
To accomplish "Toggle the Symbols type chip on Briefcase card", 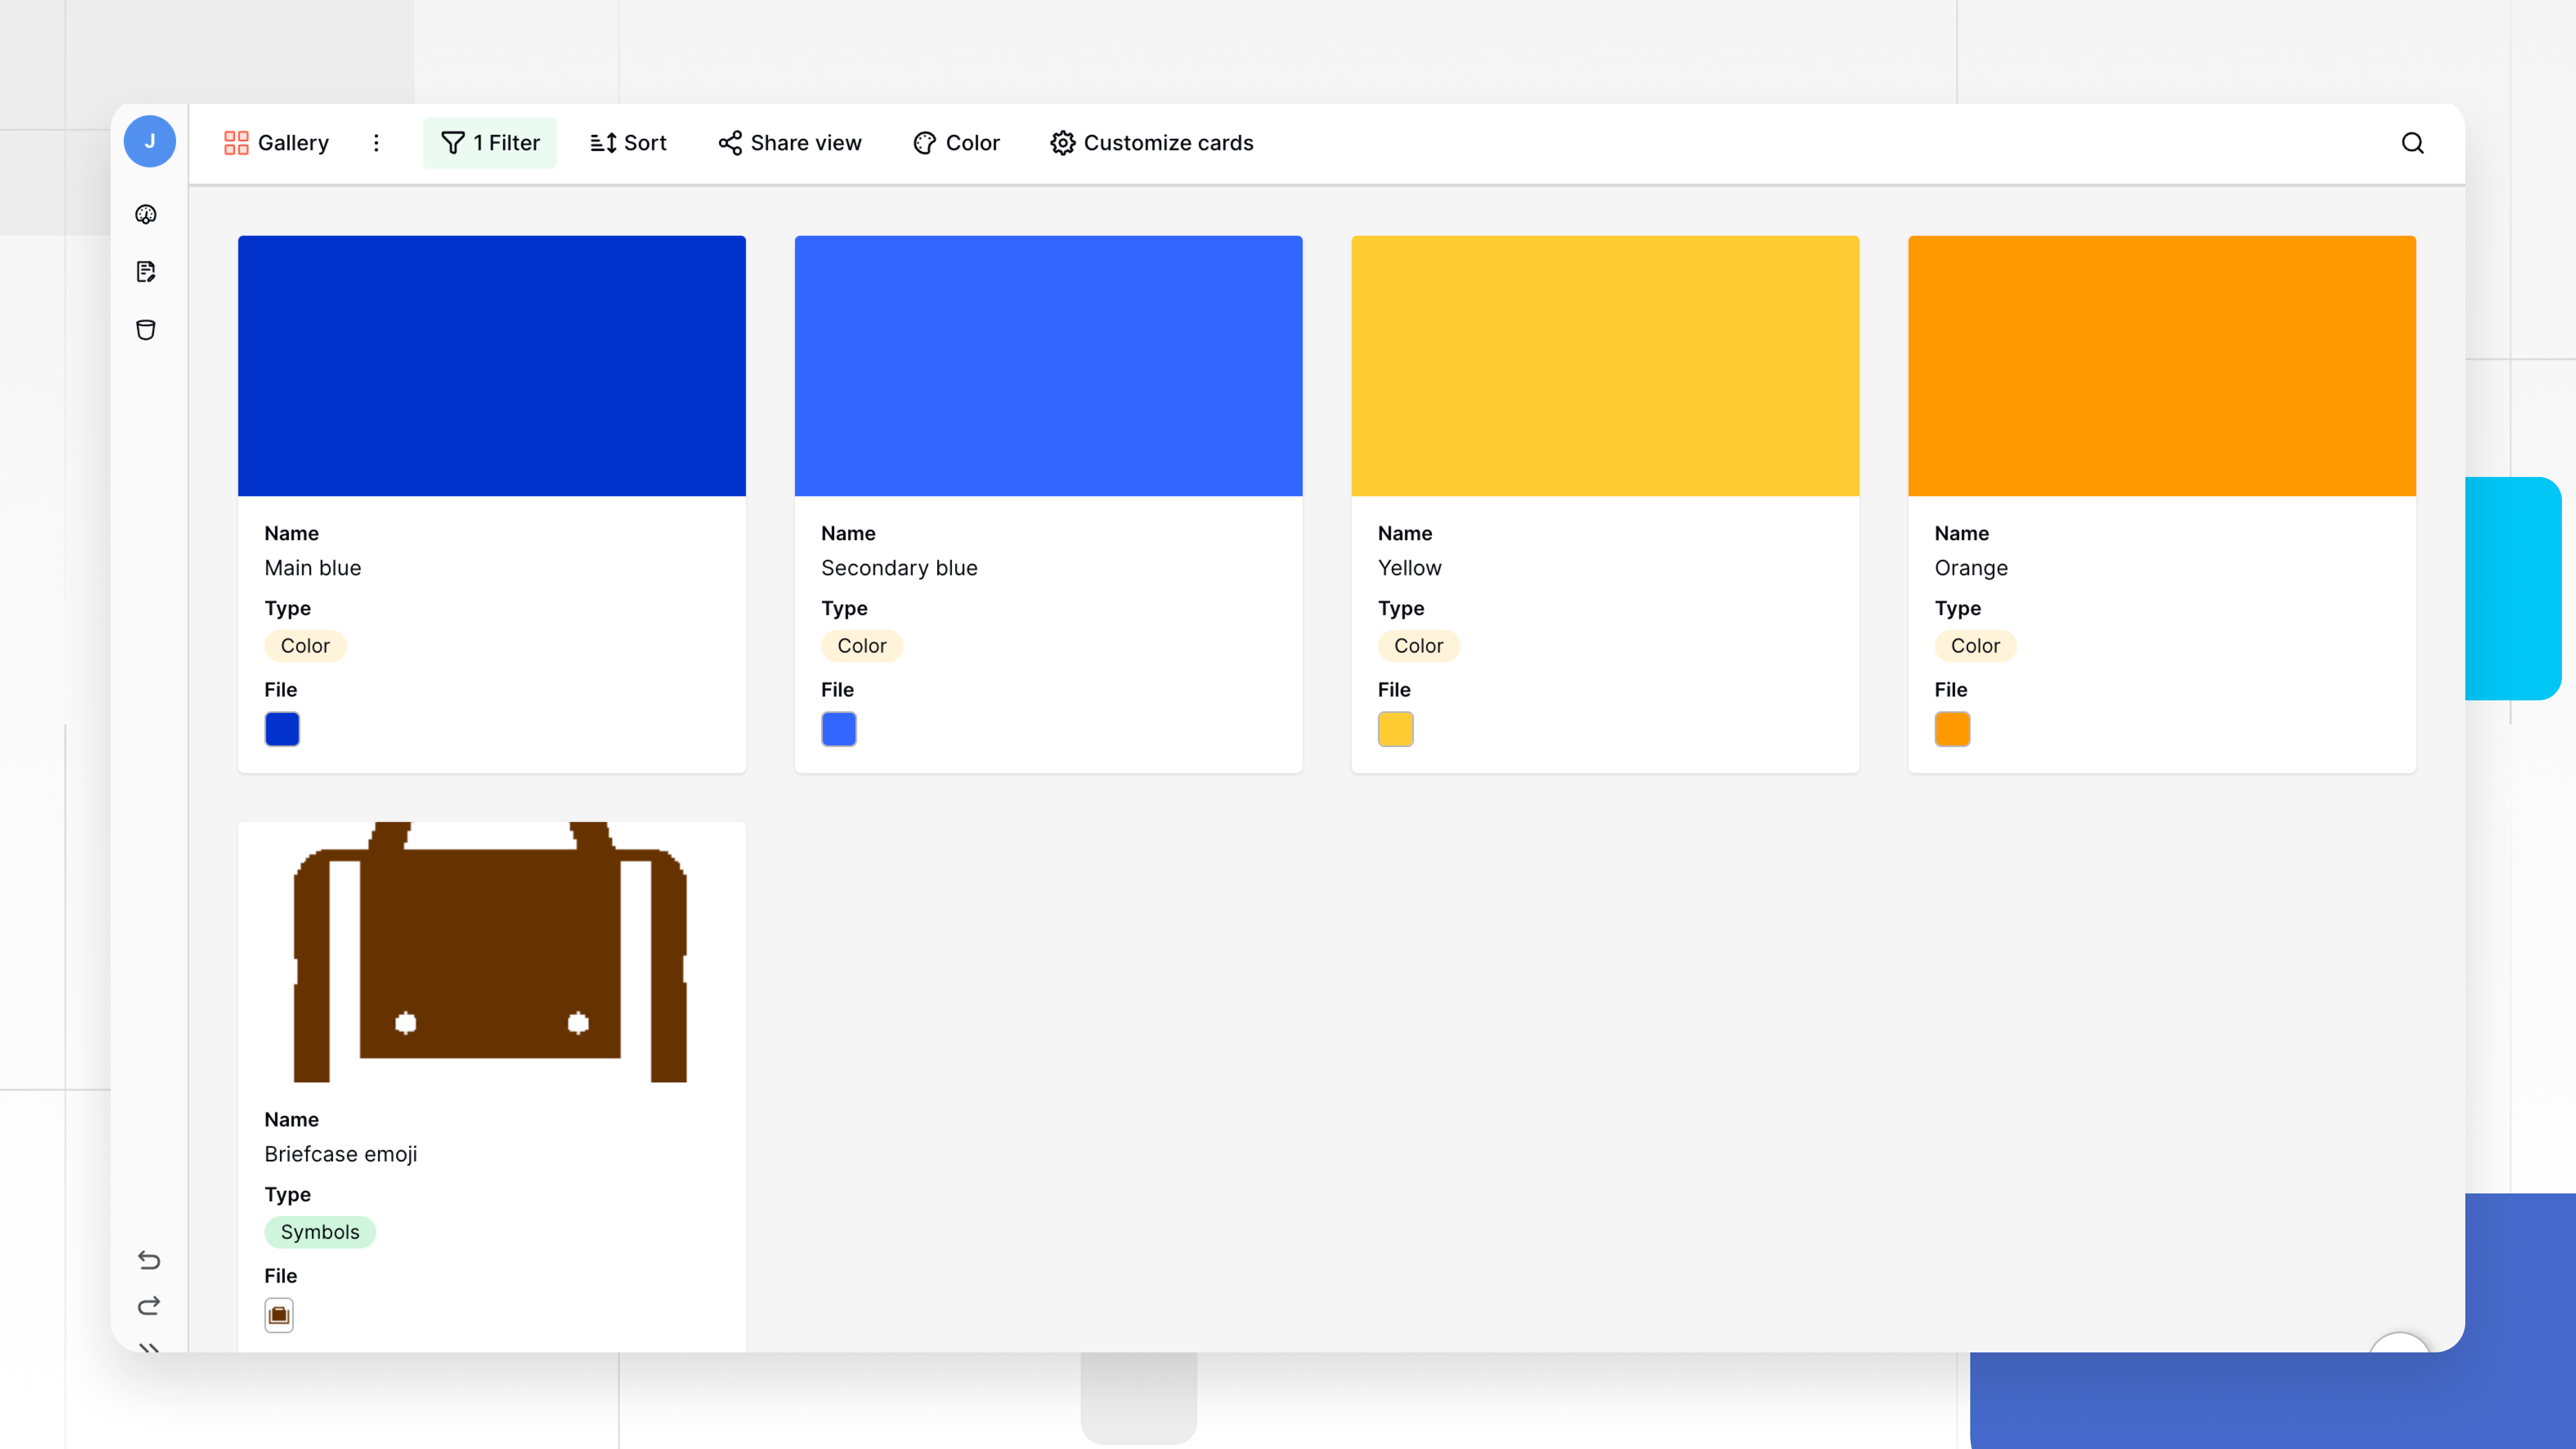I will click(x=320, y=1232).
